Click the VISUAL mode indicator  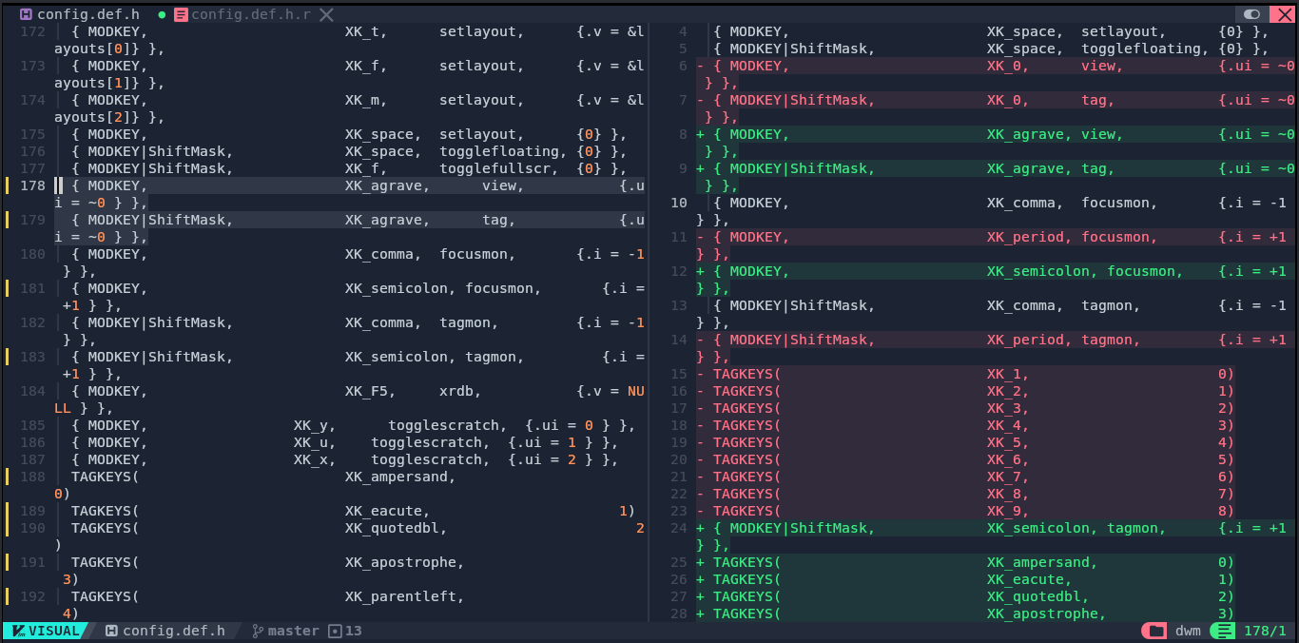click(47, 631)
